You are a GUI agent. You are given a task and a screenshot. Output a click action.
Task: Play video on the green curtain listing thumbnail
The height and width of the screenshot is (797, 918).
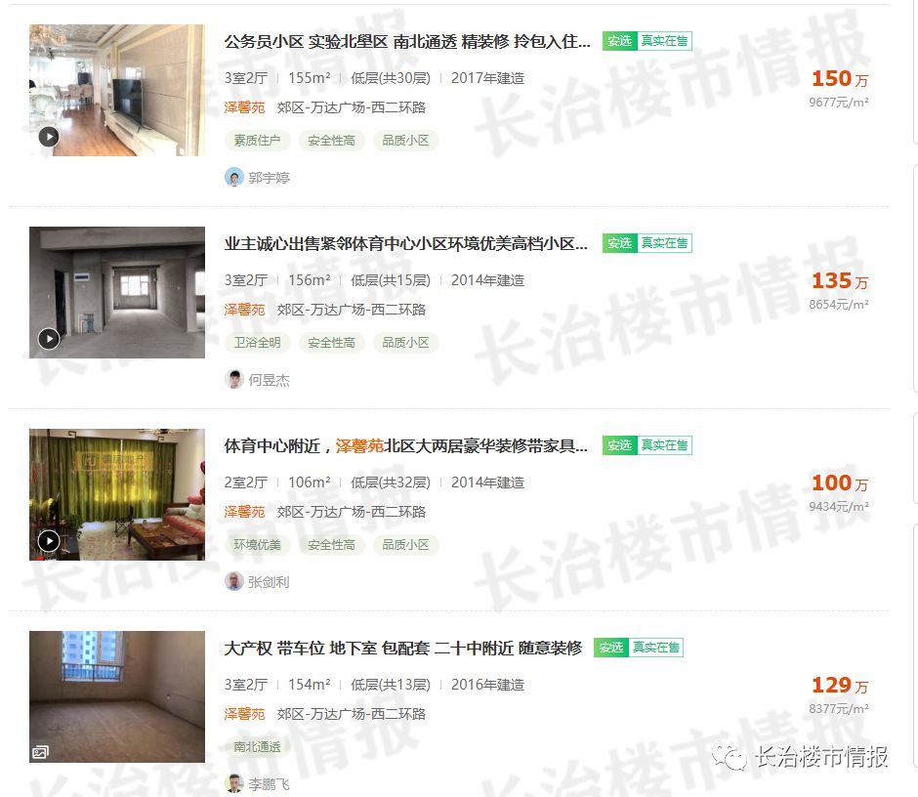[49, 540]
